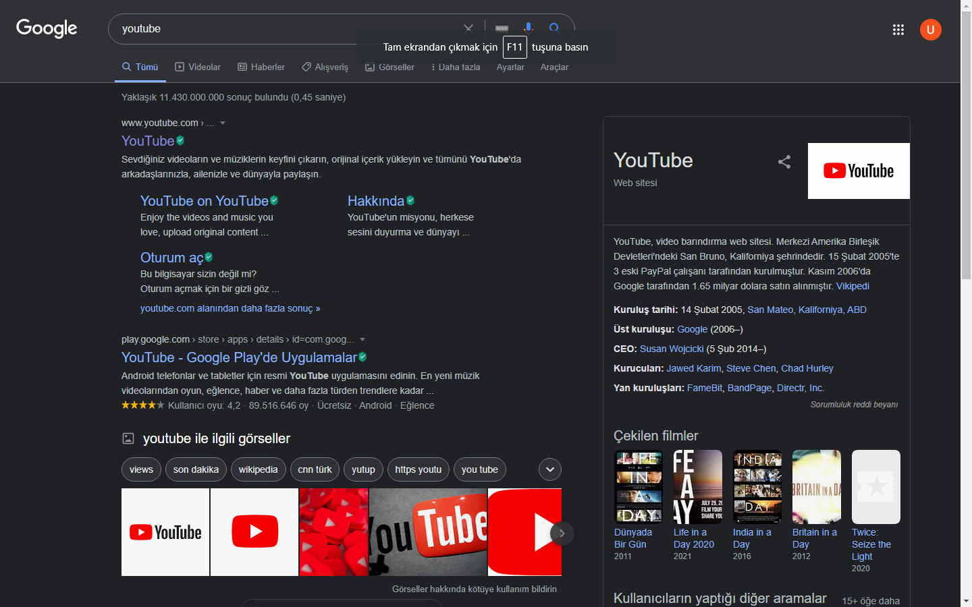Viewport: 972px width, 607px height.
Task: Filter images by wikipedia chip
Action: (x=258, y=469)
